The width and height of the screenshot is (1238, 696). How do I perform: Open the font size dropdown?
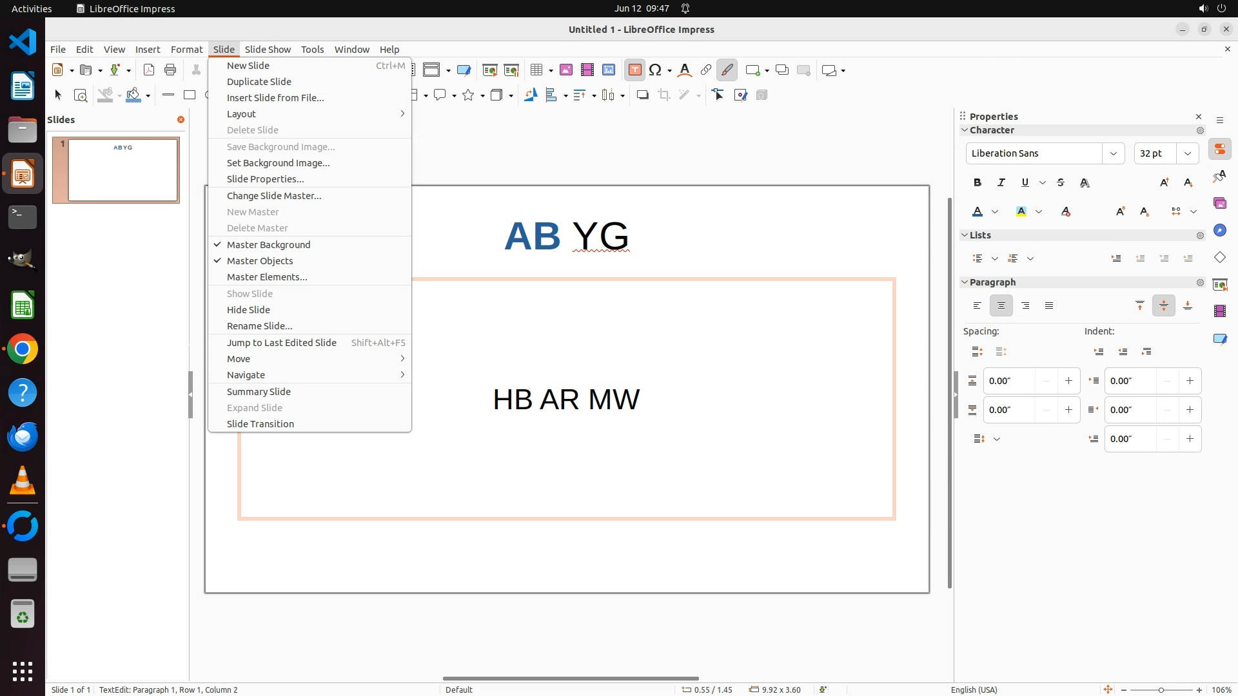(x=1187, y=153)
